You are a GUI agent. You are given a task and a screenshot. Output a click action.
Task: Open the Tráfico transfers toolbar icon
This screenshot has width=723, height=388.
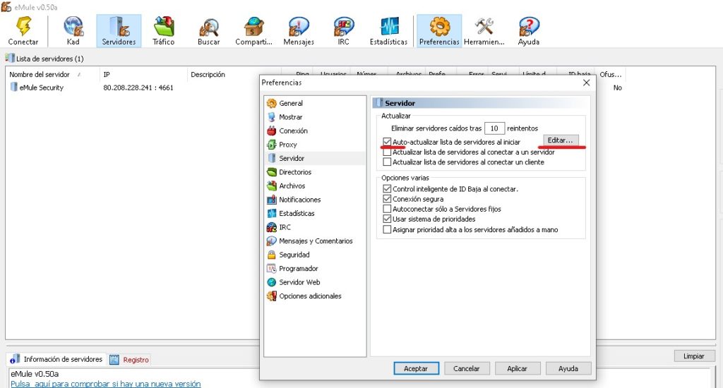[x=164, y=31]
